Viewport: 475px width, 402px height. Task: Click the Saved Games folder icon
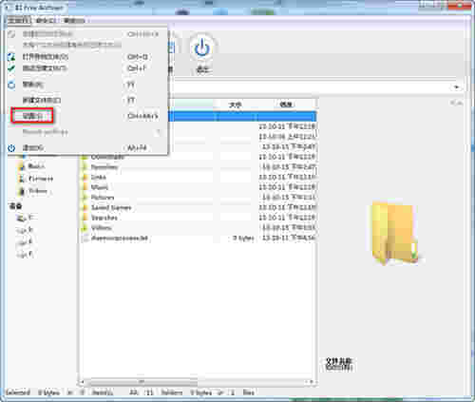[x=85, y=208]
